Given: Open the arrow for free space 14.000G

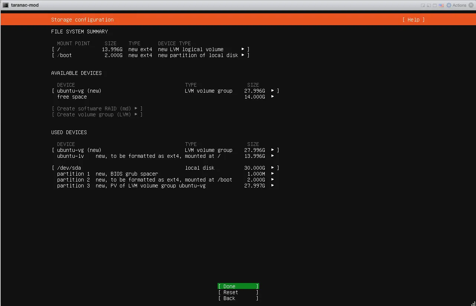Looking at the screenshot, I should pos(273,97).
